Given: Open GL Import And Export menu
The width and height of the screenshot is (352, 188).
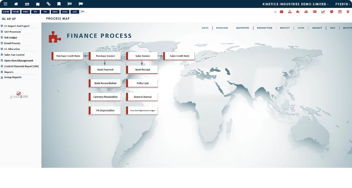Looking at the screenshot, I should click(17, 26).
